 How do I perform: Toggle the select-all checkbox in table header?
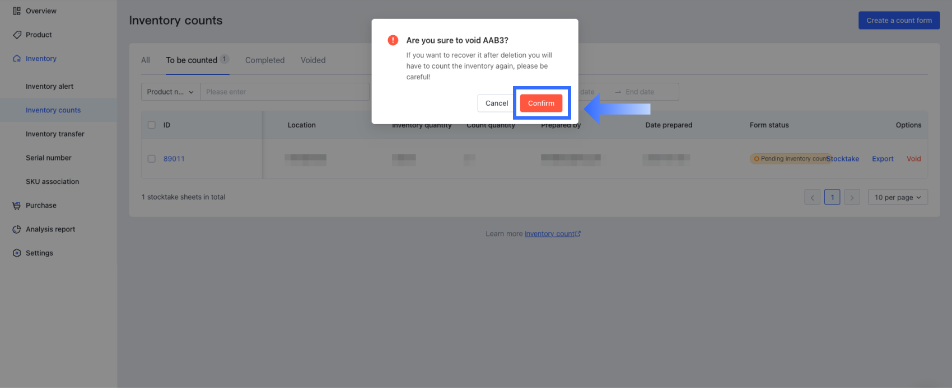[x=151, y=125]
